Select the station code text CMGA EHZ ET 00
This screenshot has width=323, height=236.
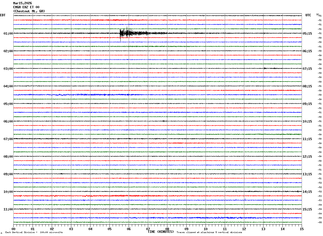tap(26, 7)
